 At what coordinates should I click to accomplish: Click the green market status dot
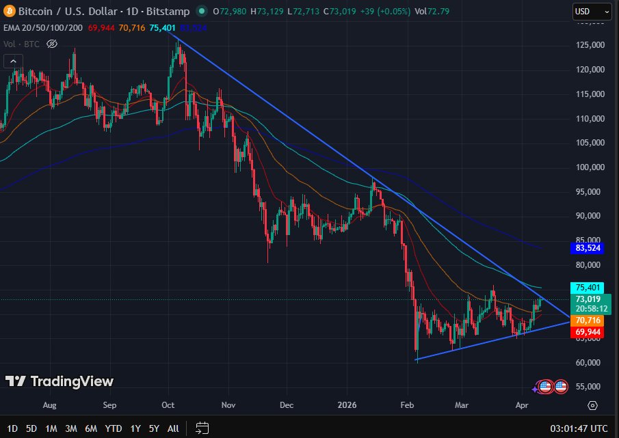(x=202, y=12)
